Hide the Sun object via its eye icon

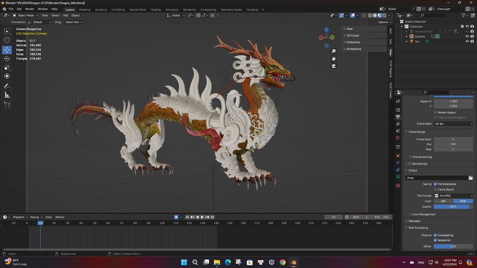click(467, 42)
